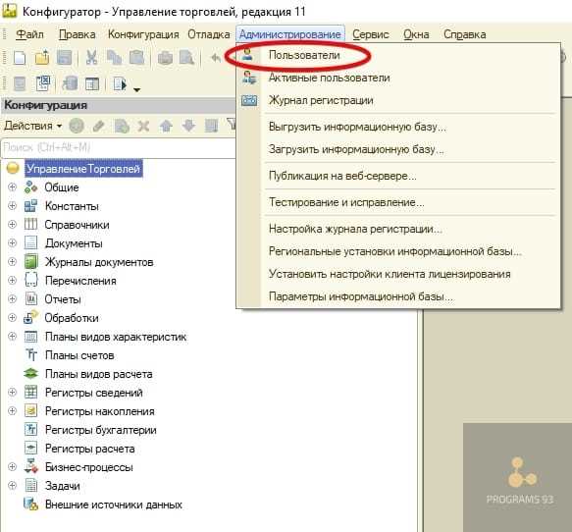Click the Print toolbar icon
Viewport: 572px width, 532px height.
(x=165, y=58)
